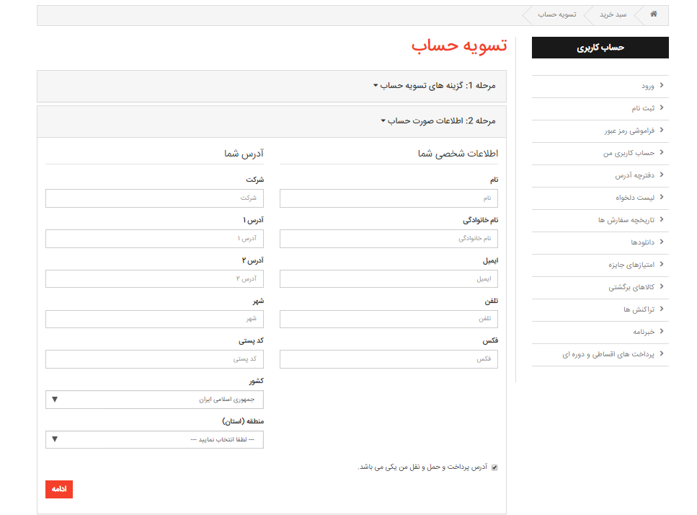Open the کشور country dropdown
Screen dimensions: 697x515
tap(154, 400)
